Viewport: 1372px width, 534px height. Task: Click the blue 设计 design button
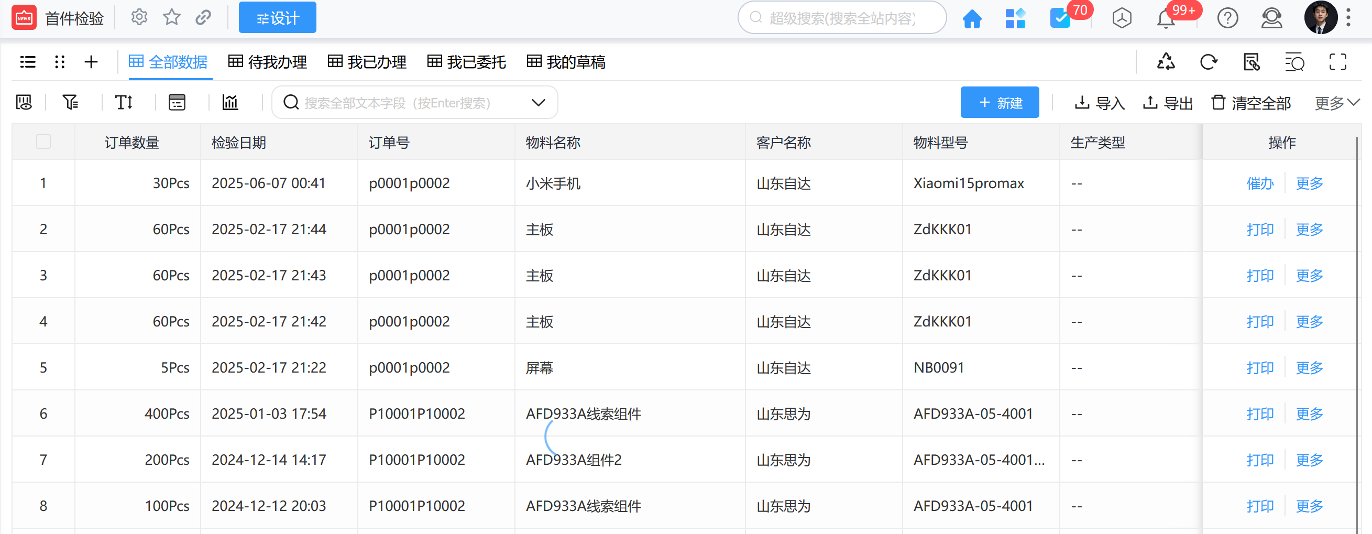click(277, 18)
